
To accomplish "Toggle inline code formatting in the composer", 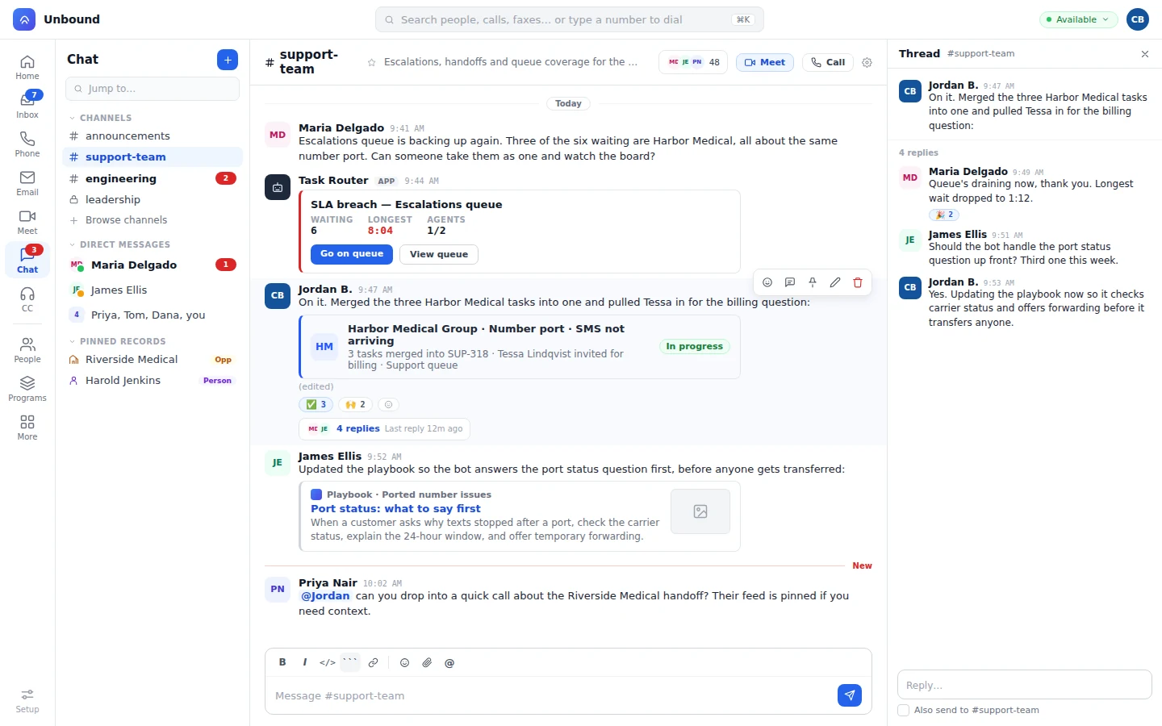I will coord(328,663).
